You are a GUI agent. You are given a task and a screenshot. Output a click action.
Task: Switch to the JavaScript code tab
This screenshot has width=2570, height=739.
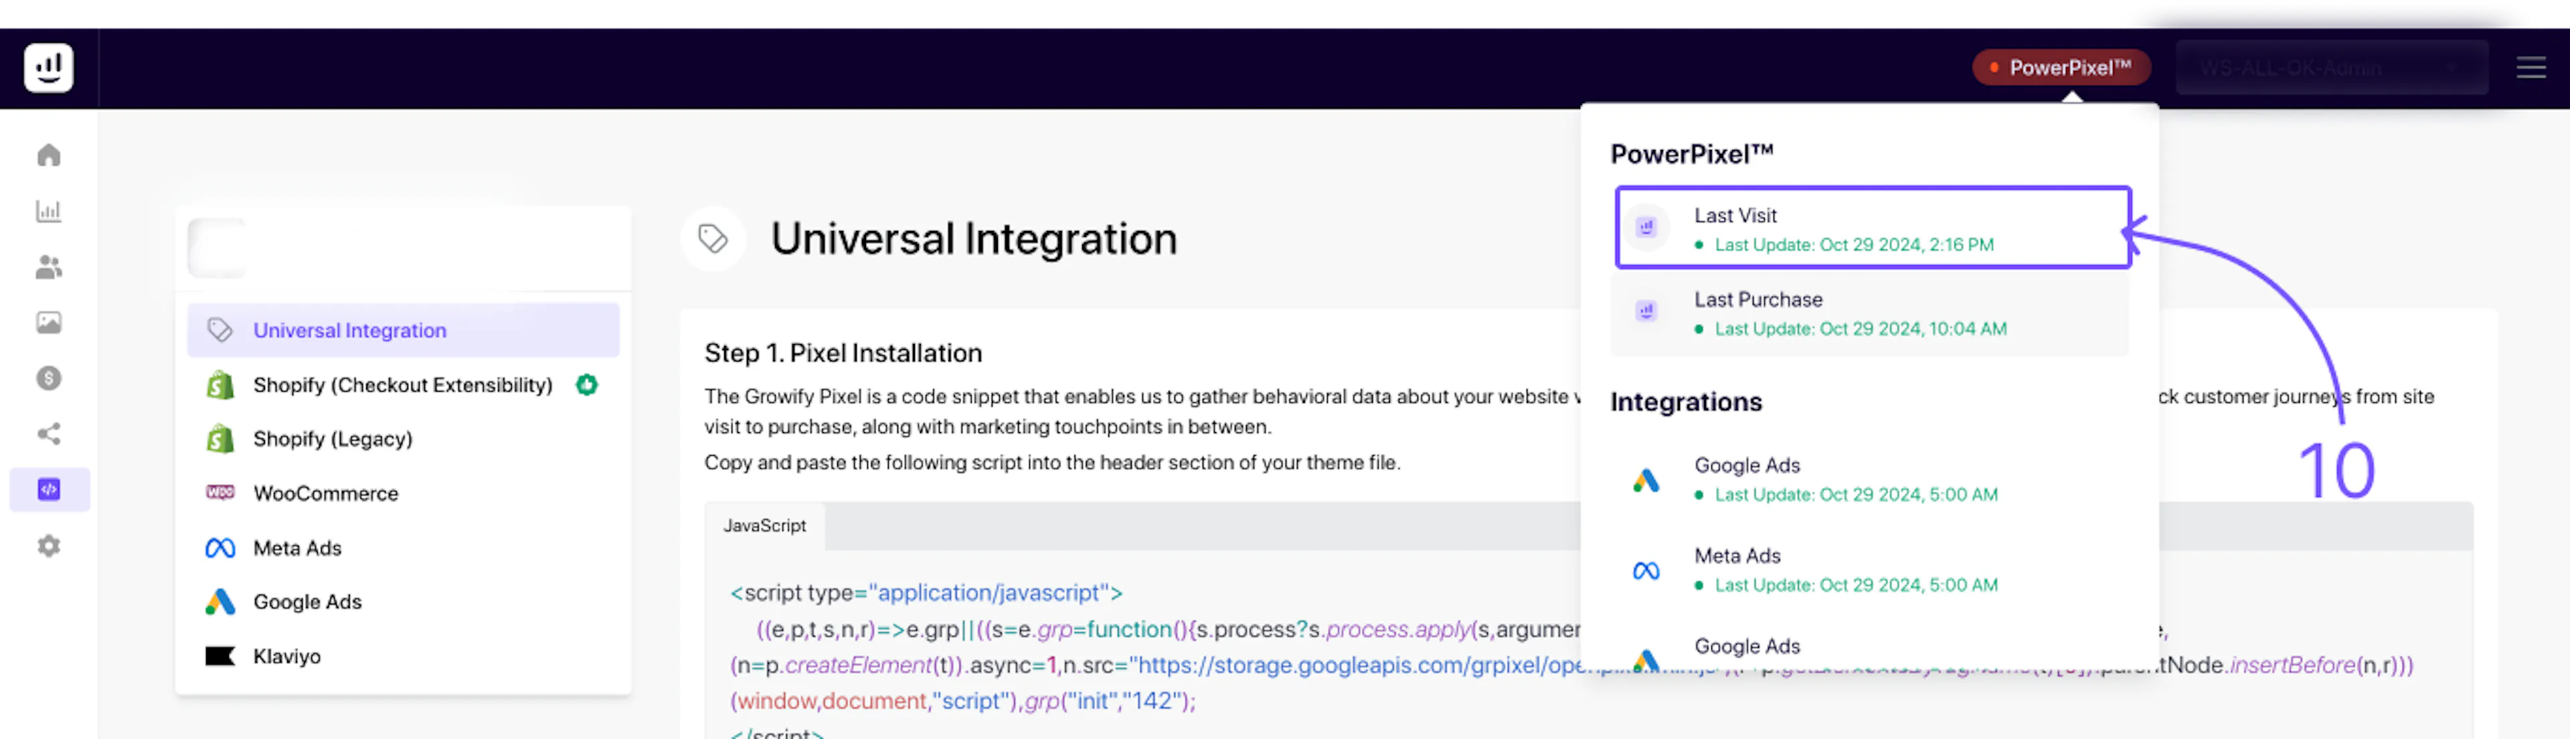pyautogui.click(x=764, y=525)
